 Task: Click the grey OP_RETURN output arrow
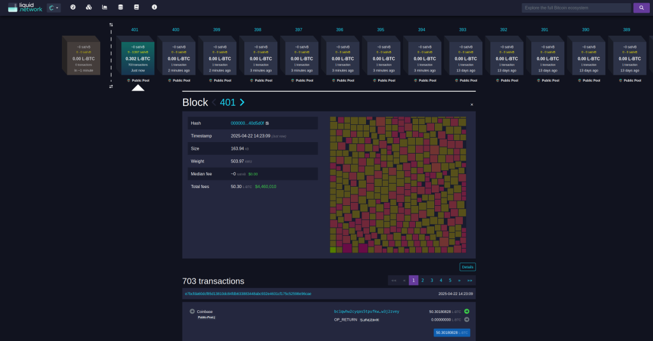(x=467, y=320)
